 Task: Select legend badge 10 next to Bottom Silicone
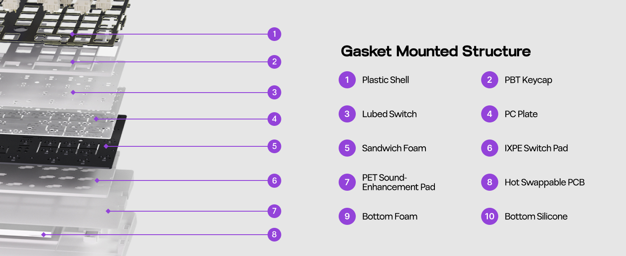490,216
